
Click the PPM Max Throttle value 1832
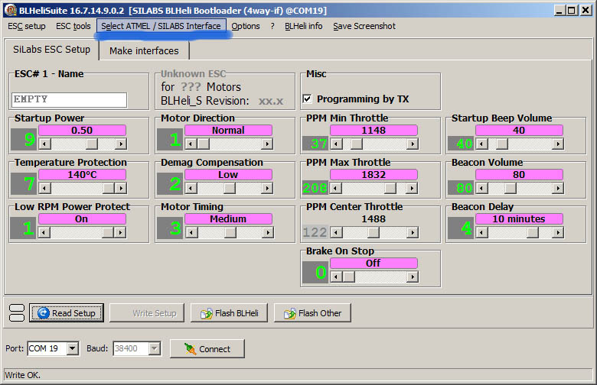[x=374, y=175]
